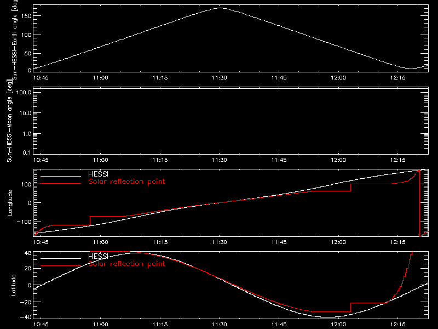
Task: Click the 100 tick label on Longitude axis
Action: [x=26, y=184]
